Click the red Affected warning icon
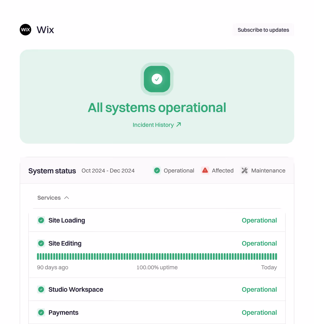Image resolution: width=314 pixels, height=324 pixels. 205,171
